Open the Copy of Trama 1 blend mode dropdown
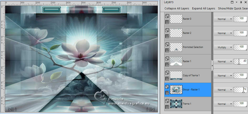 (223, 75)
